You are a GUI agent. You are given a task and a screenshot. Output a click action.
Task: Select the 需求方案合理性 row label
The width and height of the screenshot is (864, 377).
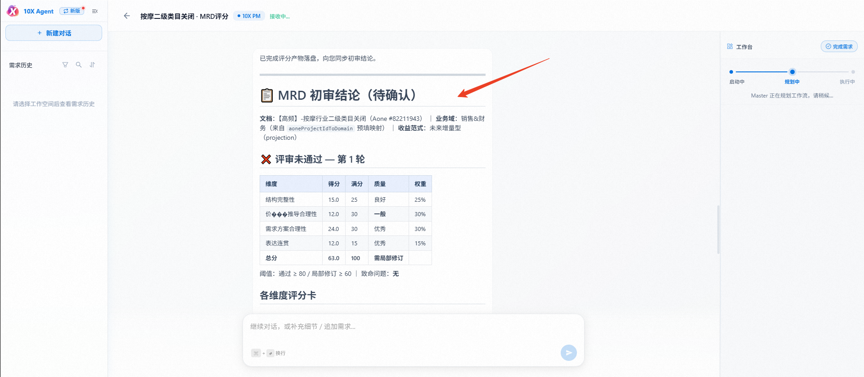286,229
